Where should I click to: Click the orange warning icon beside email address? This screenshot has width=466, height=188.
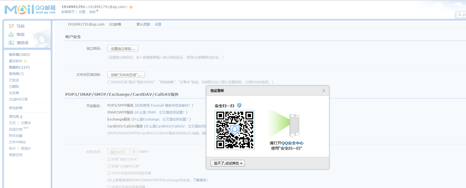click(x=131, y=7)
